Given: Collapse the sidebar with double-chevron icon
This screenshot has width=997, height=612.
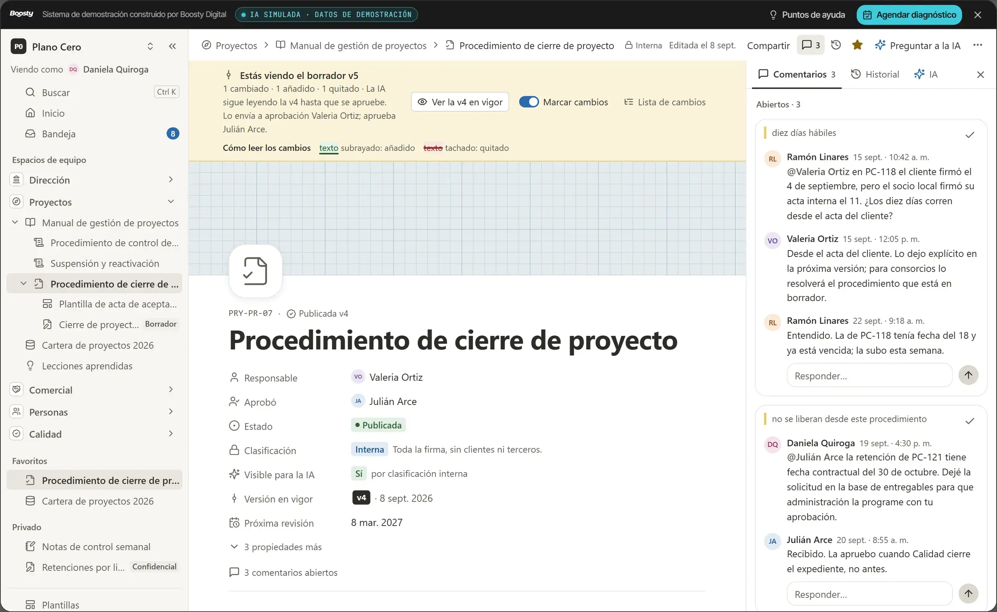Looking at the screenshot, I should [x=172, y=46].
